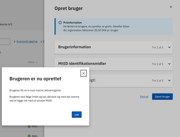Screen dimensions: 180x137
Task: Click the Opret bruger panel title
Action: pyautogui.click(x=69, y=8)
